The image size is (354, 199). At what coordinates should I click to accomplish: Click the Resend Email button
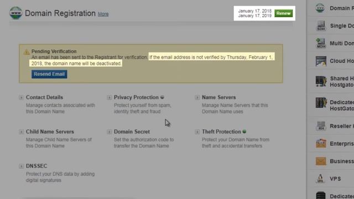49,74
